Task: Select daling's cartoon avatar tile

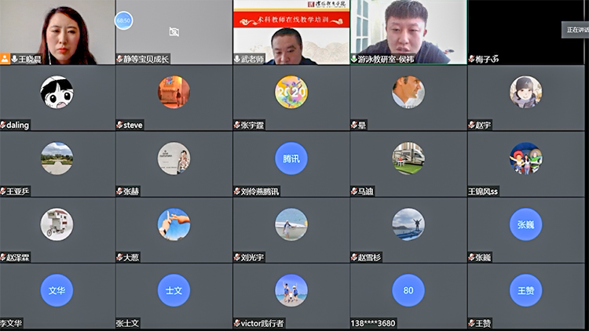Action: coord(57,92)
